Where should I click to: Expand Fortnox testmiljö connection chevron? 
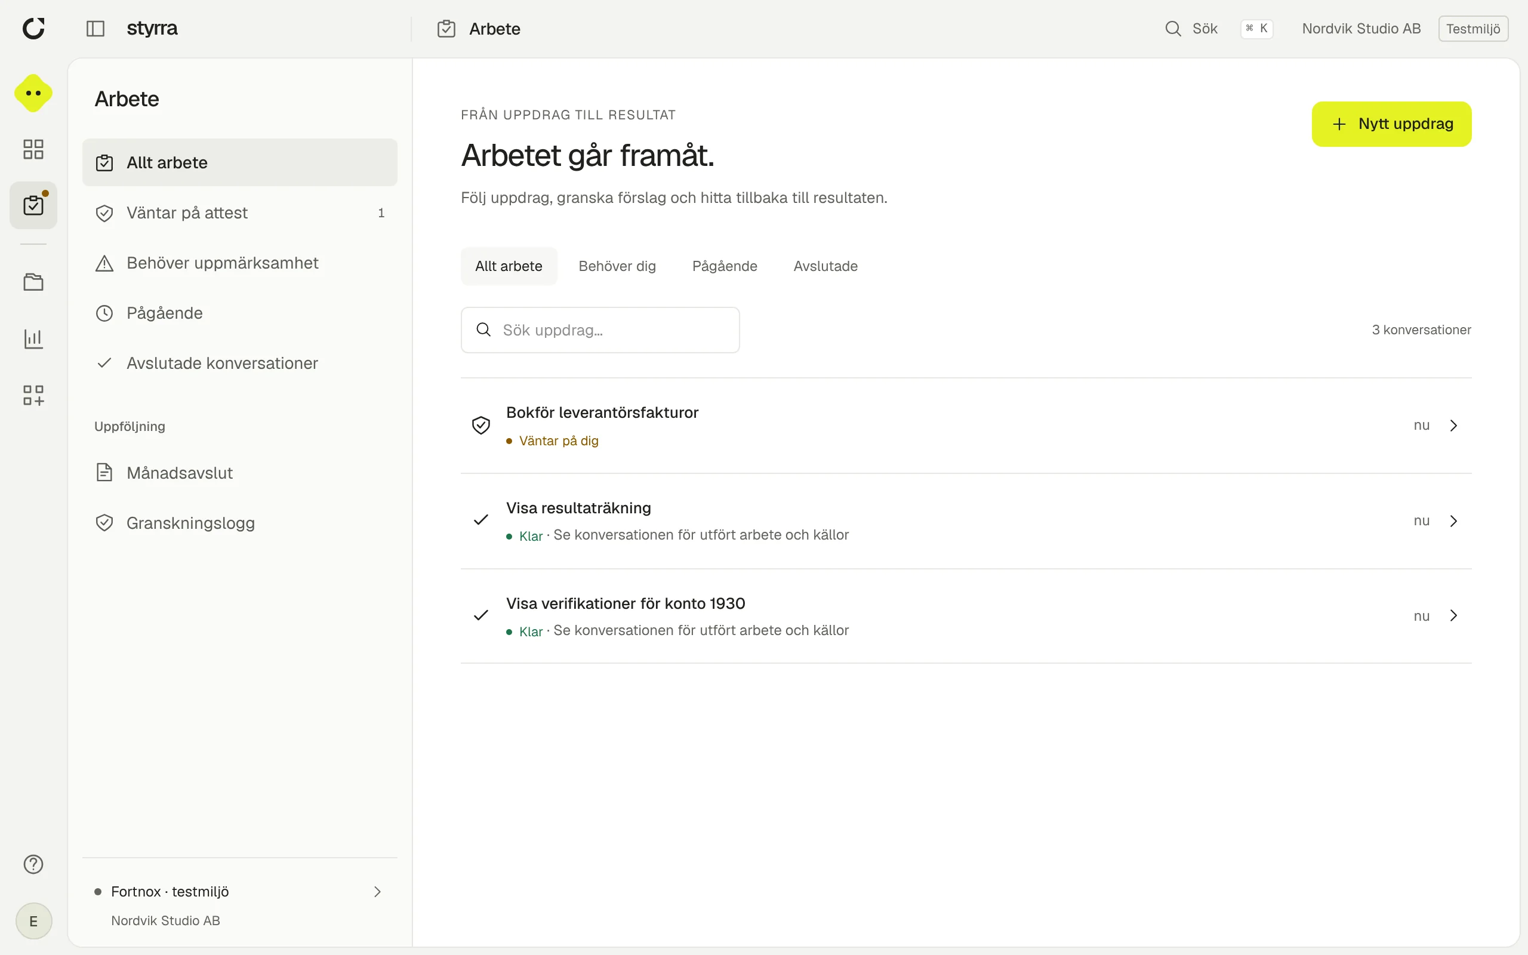(x=378, y=891)
